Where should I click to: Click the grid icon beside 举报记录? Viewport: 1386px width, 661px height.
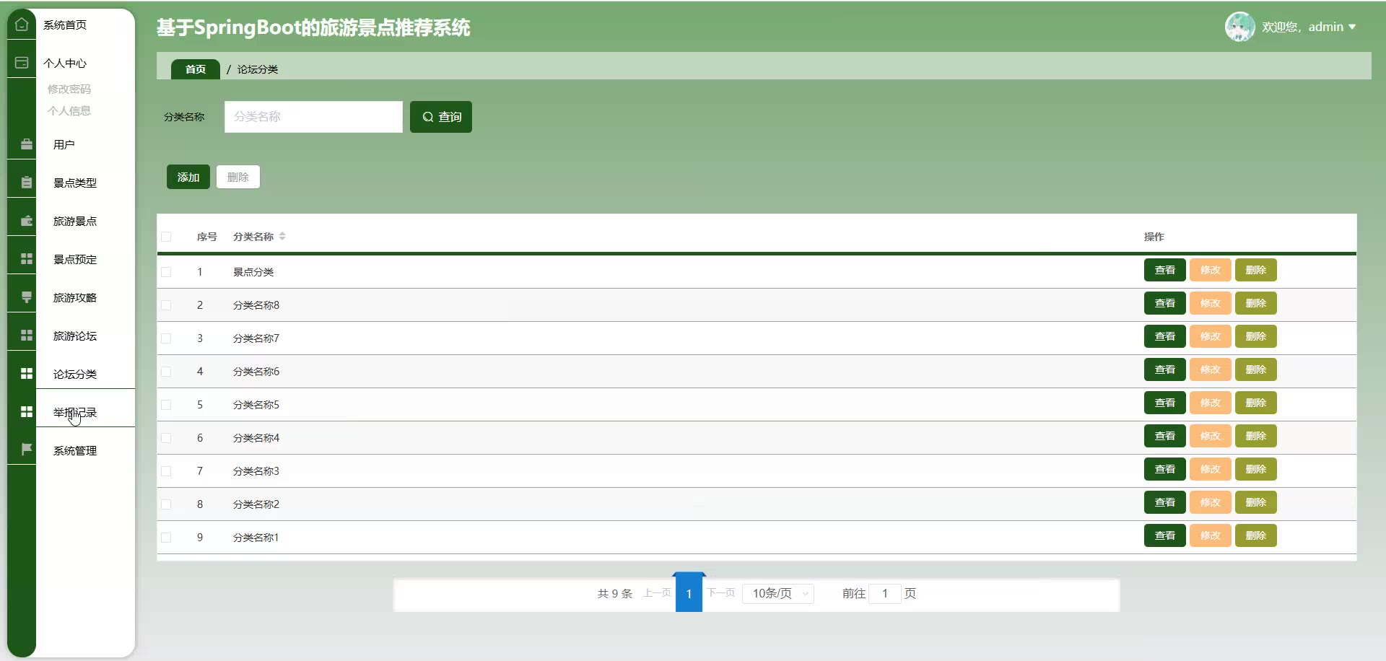tap(27, 411)
